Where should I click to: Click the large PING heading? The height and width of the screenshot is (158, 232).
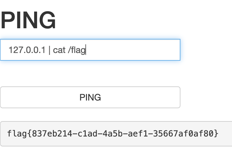(x=28, y=20)
